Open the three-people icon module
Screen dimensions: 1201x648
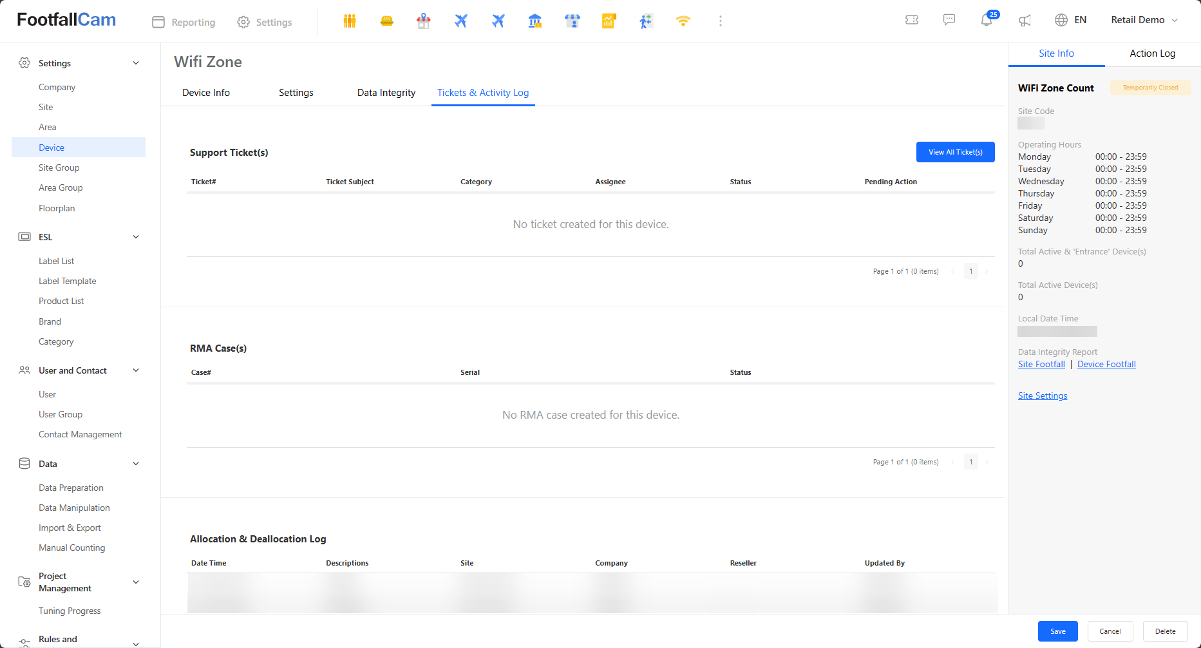pos(350,21)
